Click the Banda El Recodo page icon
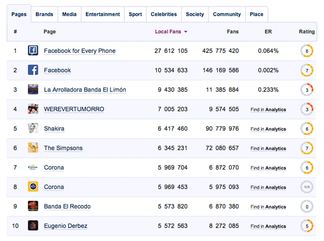The image size is (324, 241). 33,206
